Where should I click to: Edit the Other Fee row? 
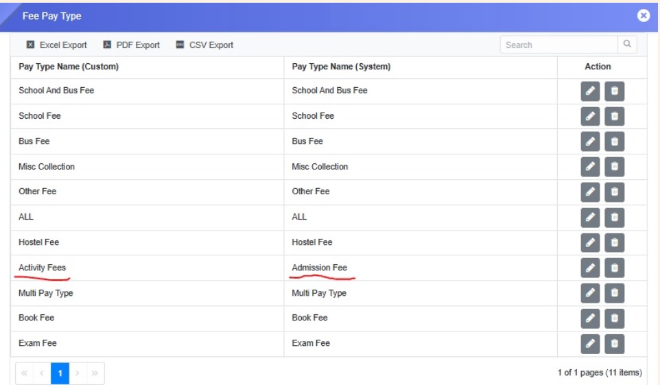(x=590, y=192)
